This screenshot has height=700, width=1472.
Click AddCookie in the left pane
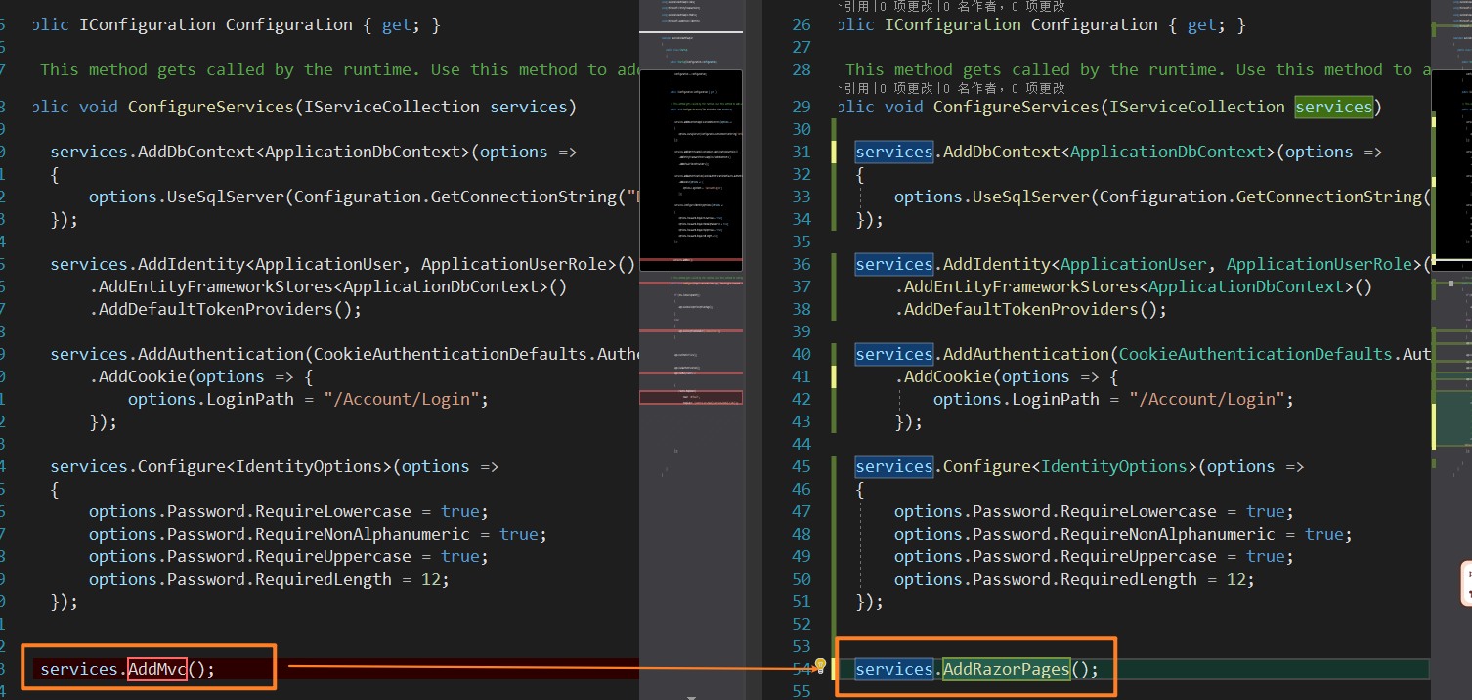(x=143, y=376)
